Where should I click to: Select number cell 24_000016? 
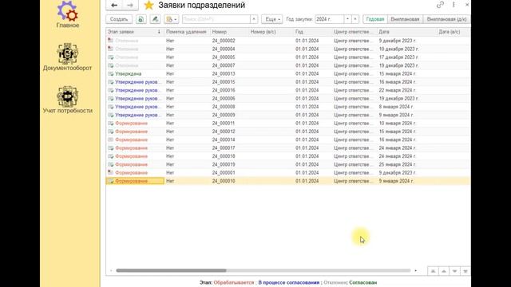224,90
